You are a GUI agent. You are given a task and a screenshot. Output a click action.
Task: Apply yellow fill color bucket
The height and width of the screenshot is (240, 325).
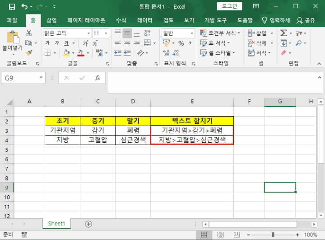coord(66,53)
